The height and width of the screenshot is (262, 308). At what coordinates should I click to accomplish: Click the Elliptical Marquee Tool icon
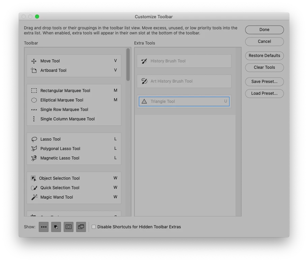[x=34, y=100]
